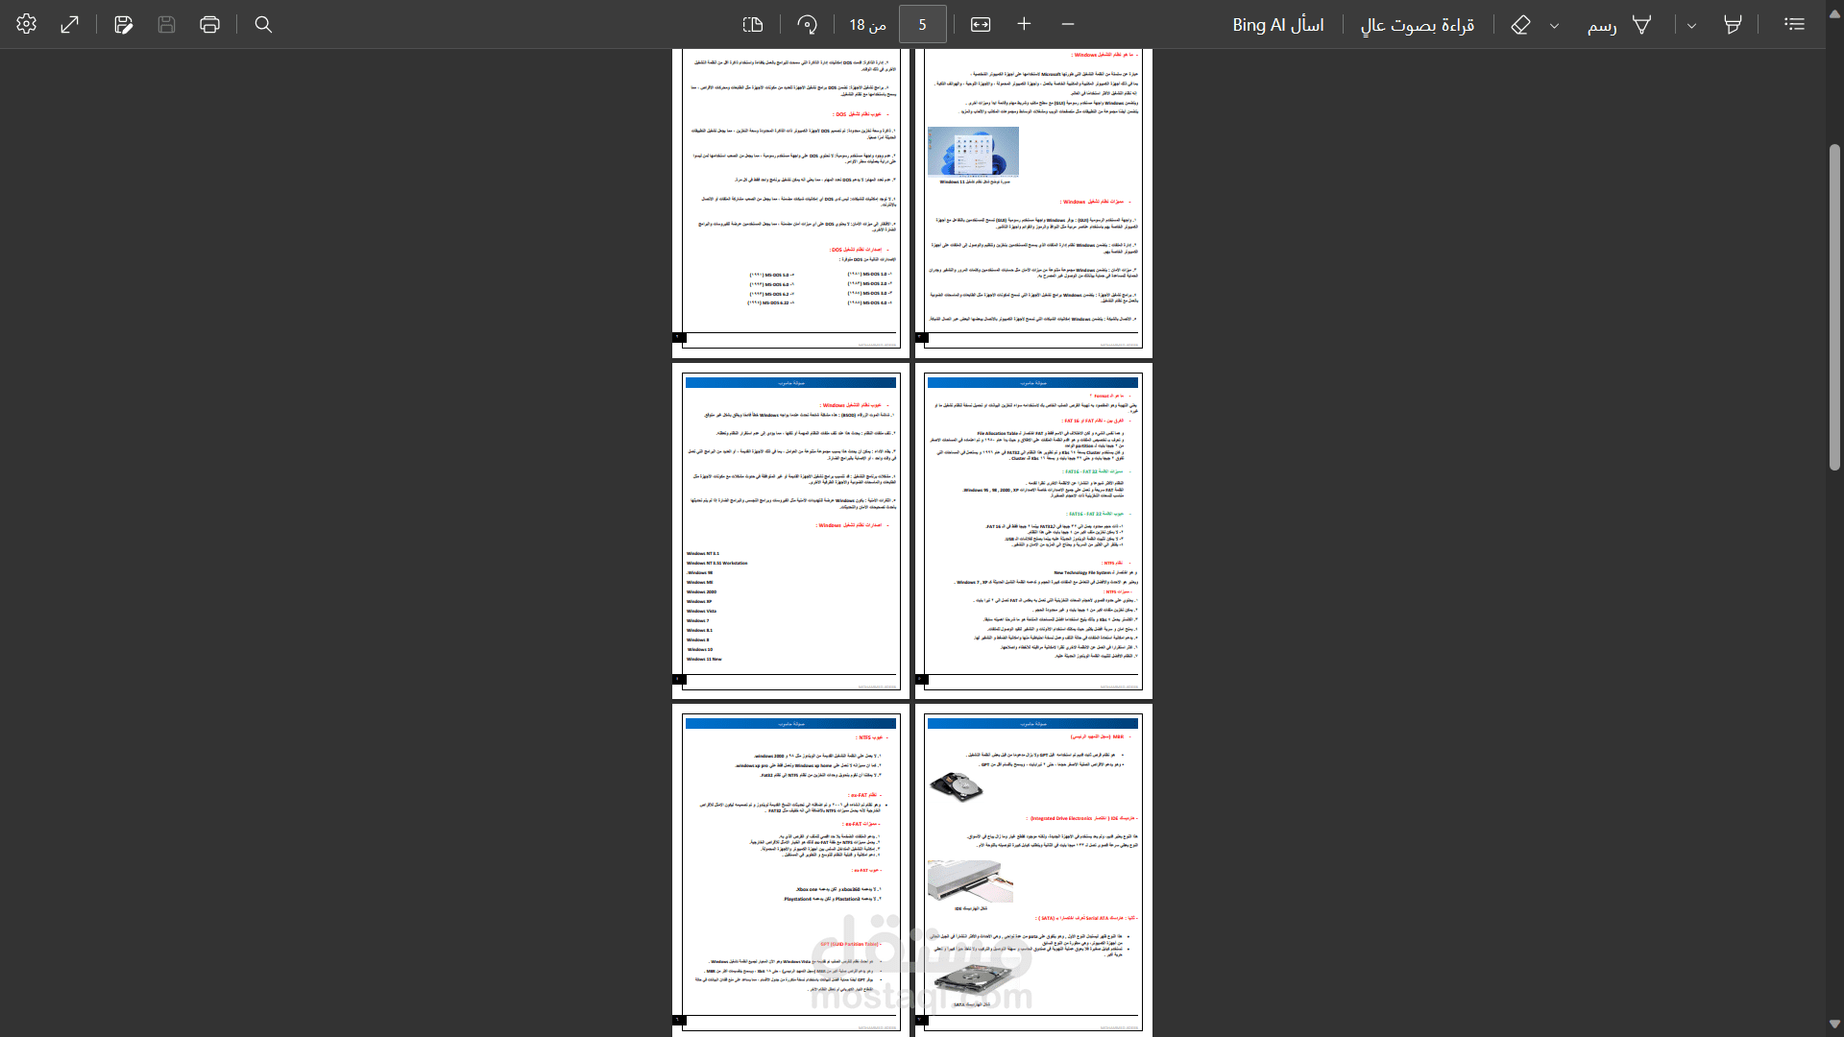
Task: Click the scrollbar down arrow
Action: (1834, 1025)
